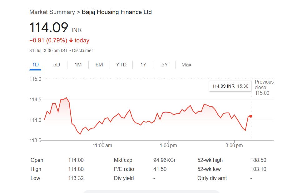The image size is (292, 193).
Task: Show the 6M price history
Action: click(99, 65)
